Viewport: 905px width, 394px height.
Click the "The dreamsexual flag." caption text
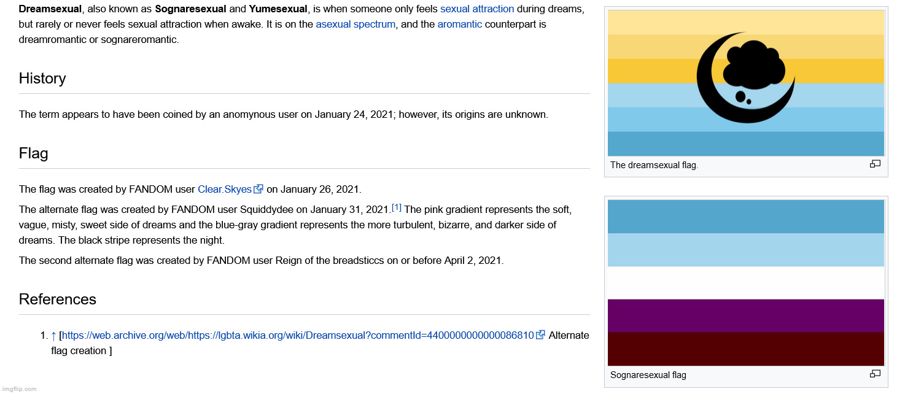(654, 165)
